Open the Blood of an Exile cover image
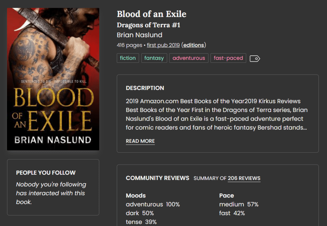This screenshot has height=226, width=327. [53, 79]
